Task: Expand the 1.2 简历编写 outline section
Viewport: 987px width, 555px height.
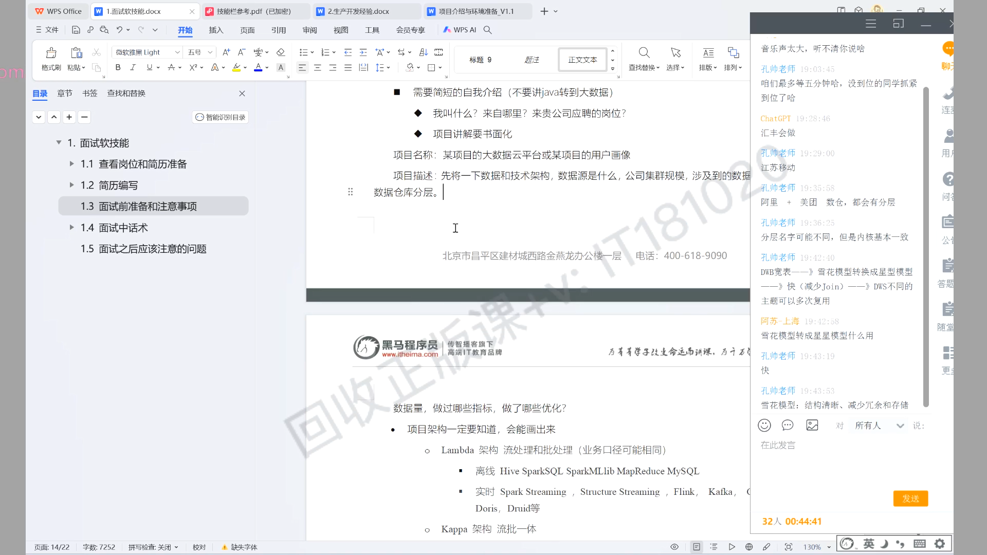Action: coord(72,185)
